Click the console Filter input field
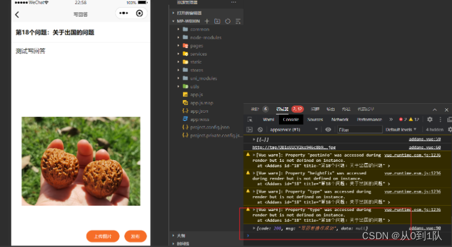Screen dimensions: 452x247 360,129
